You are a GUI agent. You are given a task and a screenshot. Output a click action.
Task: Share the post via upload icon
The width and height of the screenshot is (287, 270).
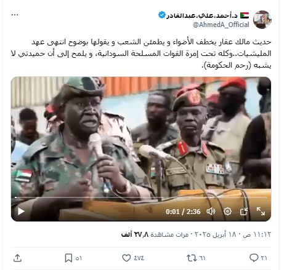pos(17,258)
